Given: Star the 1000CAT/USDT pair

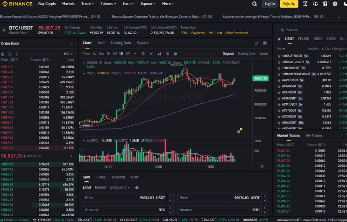Looking at the screenshot, I should [279, 56].
